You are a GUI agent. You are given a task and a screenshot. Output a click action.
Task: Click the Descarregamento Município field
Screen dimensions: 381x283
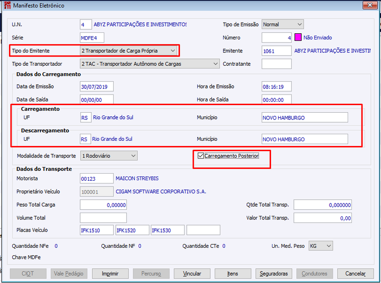[305, 139]
